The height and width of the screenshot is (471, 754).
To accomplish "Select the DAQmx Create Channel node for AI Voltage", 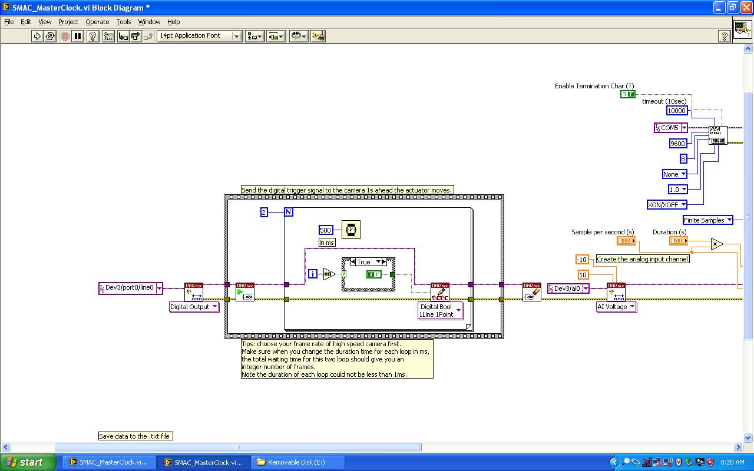I will pos(616,292).
